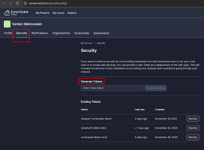204x150 pixels.
Task: Open My Projects menu
Action: 43,13
